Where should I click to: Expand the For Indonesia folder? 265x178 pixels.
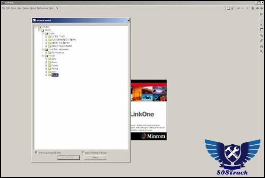tap(46, 52)
